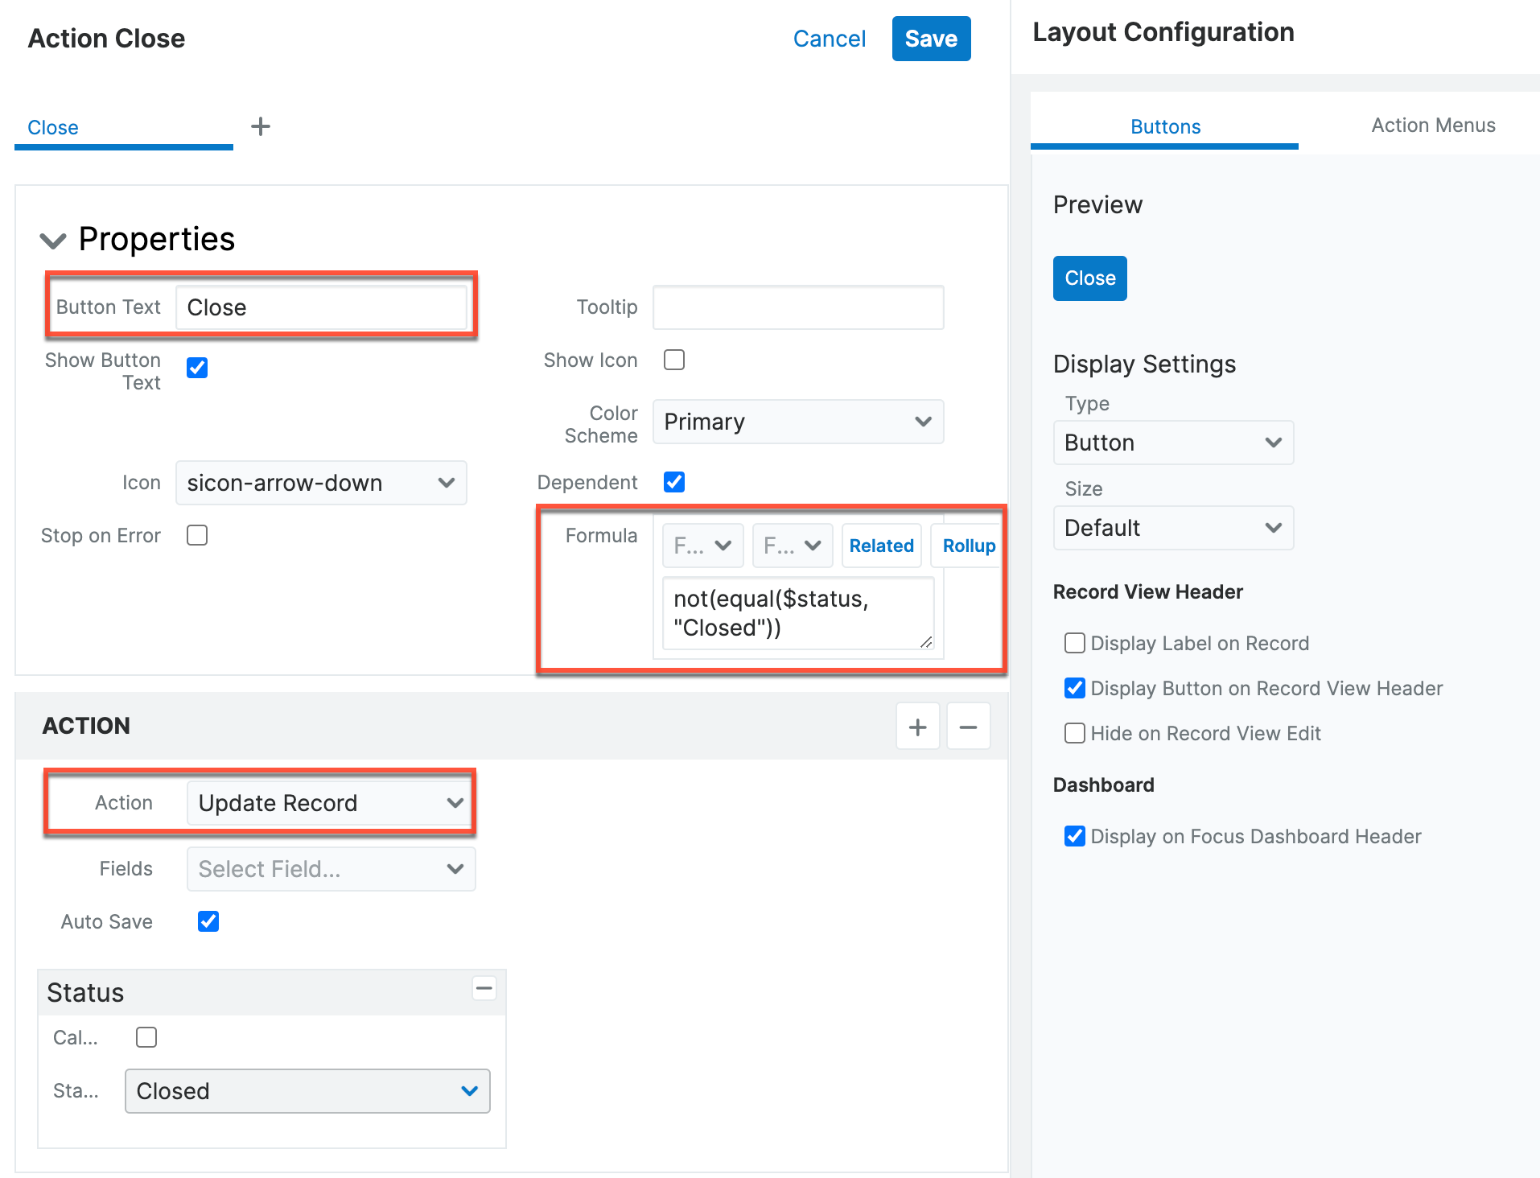Select the Buttons tab

[x=1164, y=126]
